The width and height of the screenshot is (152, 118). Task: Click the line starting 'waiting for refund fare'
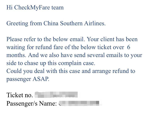pos(68,47)
